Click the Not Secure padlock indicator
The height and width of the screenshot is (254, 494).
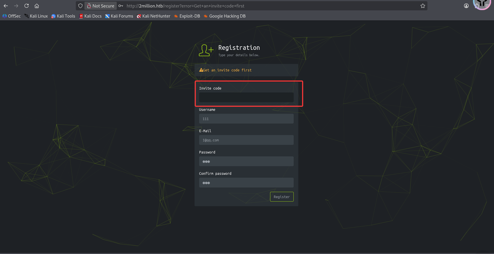tap(101, 6)
